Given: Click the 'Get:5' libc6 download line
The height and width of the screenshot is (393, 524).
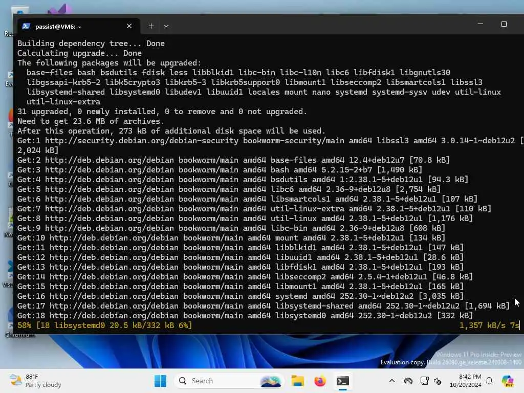Looking at the screenshot, I should [229, 189].
